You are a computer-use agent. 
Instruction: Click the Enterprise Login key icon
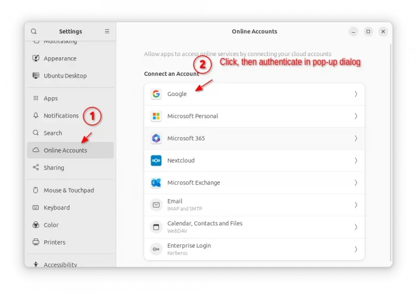[x=156, y=249]
